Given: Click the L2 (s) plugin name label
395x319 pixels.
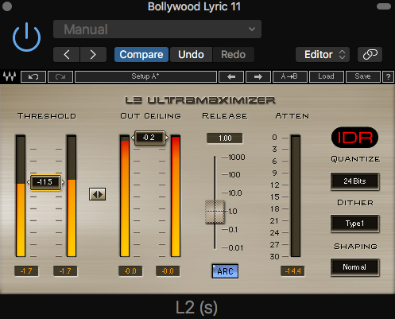Looking at the screenshot, I should point(197,308).
